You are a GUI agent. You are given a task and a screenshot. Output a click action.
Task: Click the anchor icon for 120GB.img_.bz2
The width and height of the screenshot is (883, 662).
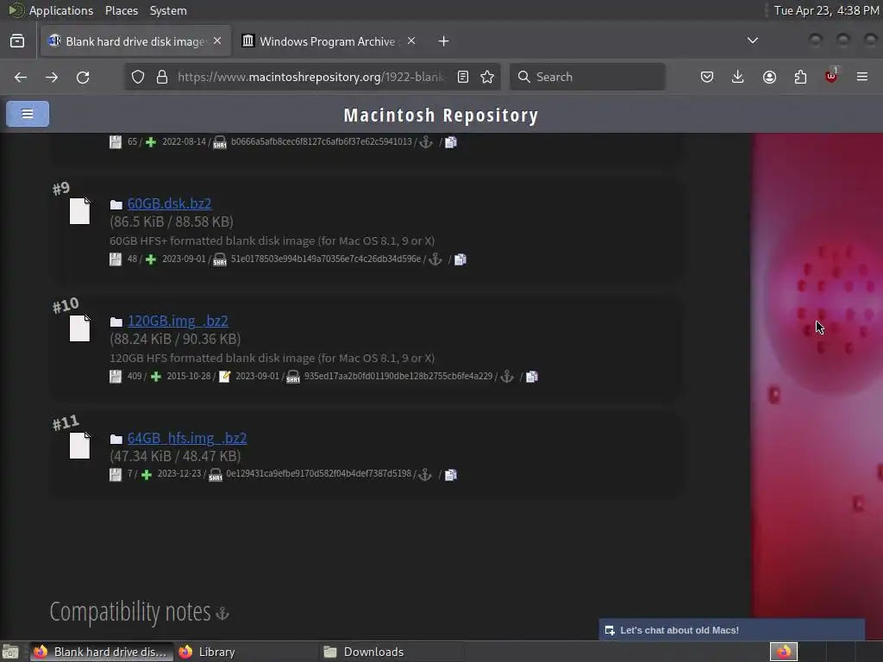pos(507,377)
